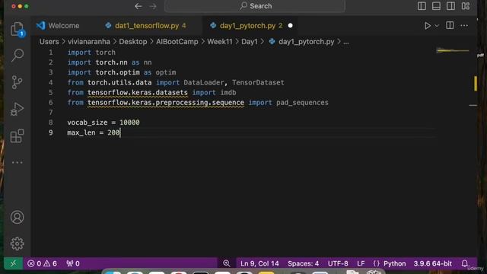Open the Run and Debug view
Screen dimensions: 487x274
point(17,109)
